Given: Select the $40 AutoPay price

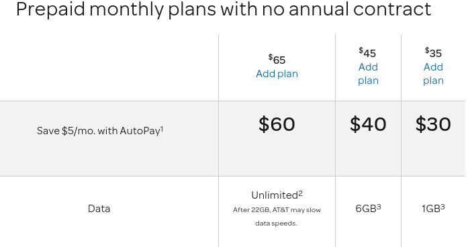Looking at the screenshot, I should [368, 124].
